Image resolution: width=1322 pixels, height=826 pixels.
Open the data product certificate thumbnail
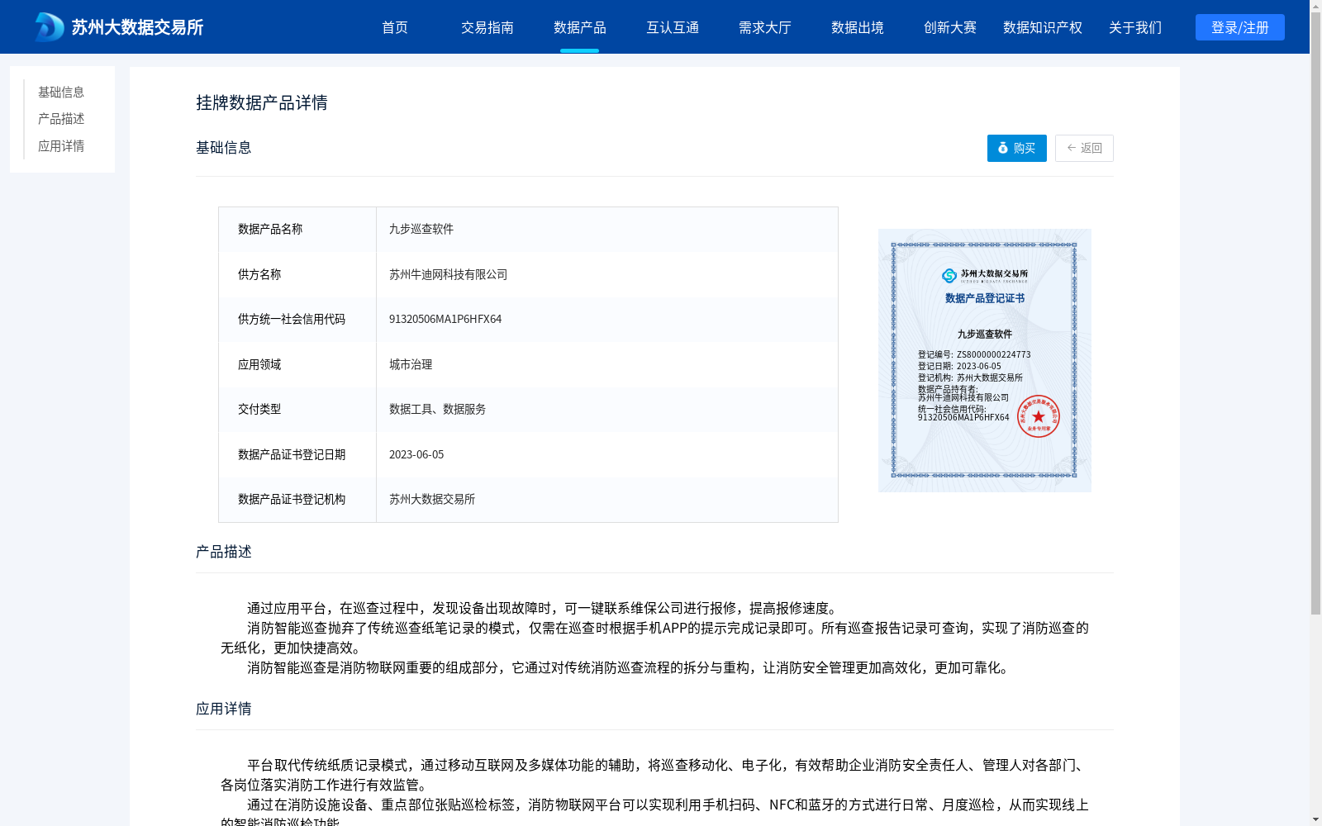pos(985,360)
